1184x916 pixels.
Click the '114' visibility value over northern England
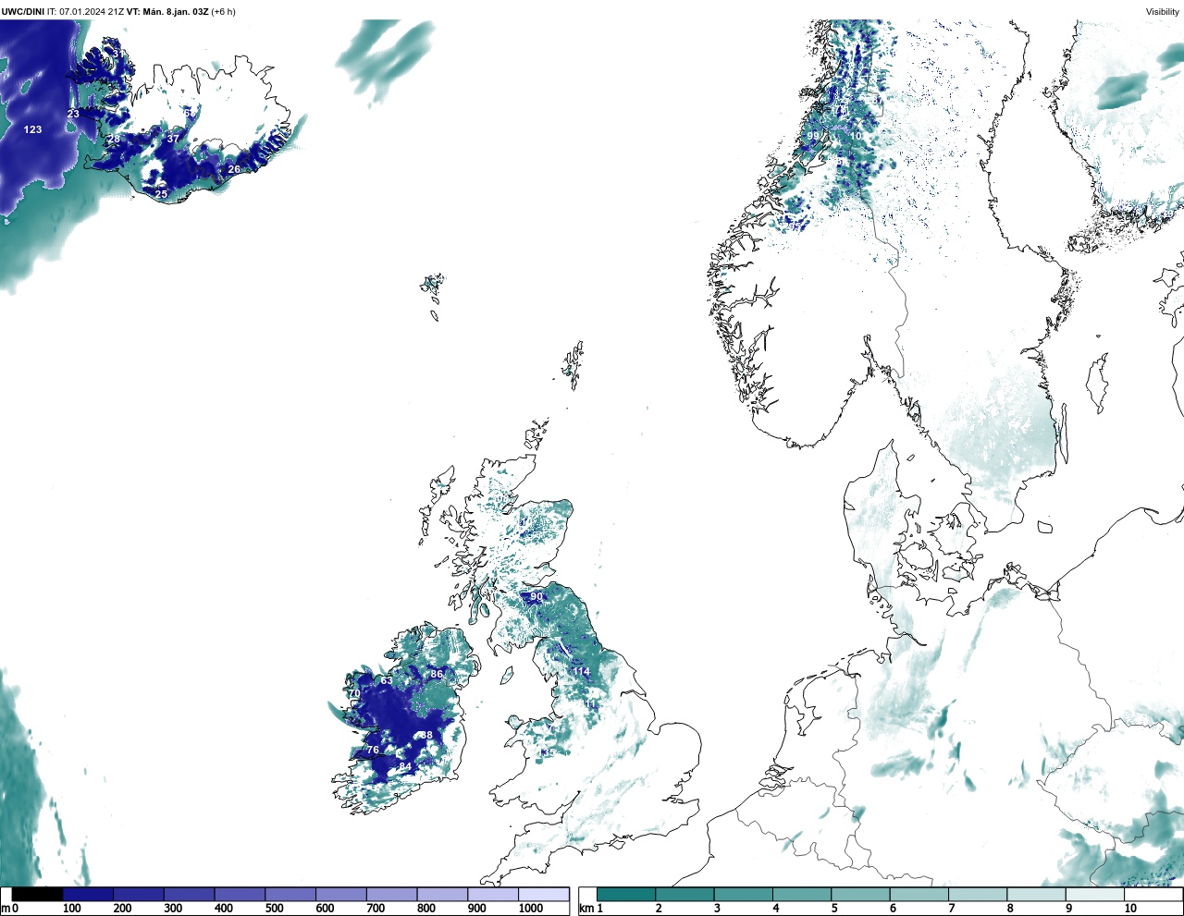[x=581, y=672]
